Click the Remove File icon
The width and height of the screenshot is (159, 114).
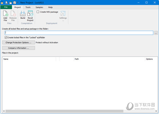tap(13, 13)
